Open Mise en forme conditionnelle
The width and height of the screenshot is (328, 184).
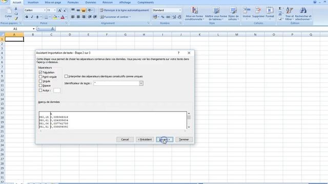click(x=194, y=14)
